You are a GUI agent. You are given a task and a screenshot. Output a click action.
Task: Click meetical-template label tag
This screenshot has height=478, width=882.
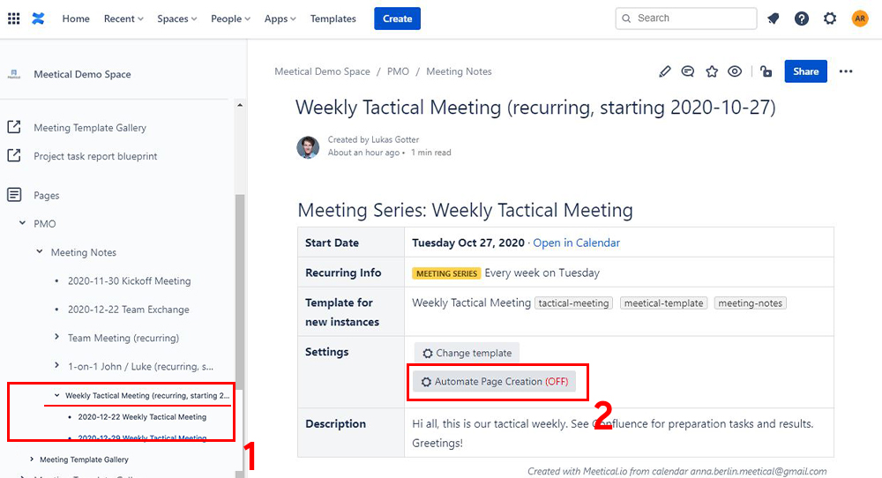pos(663,303)
